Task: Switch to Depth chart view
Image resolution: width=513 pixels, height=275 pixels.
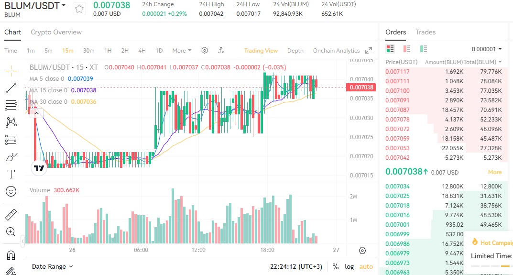Action: (x=295, y=50)
